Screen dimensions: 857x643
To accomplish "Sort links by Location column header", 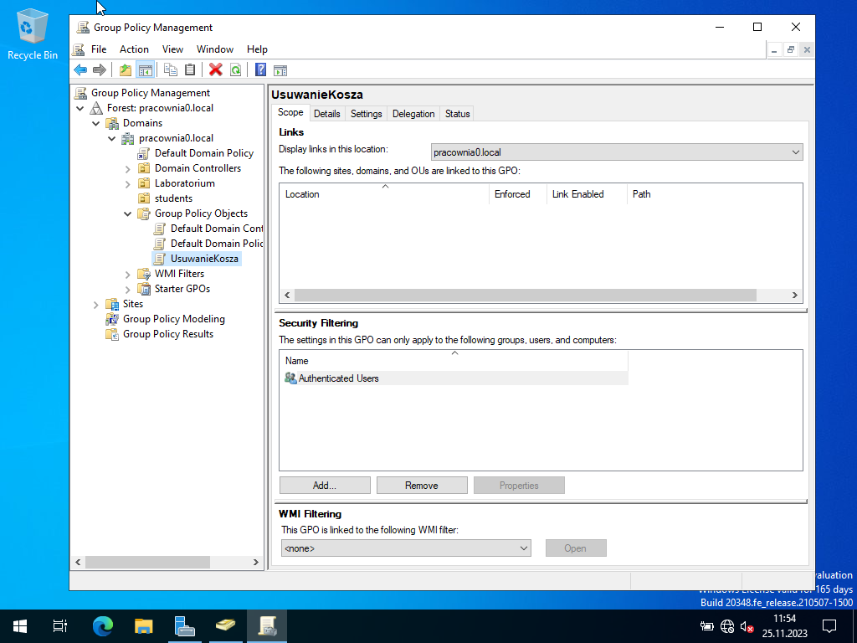I will [x=384, y=194].
